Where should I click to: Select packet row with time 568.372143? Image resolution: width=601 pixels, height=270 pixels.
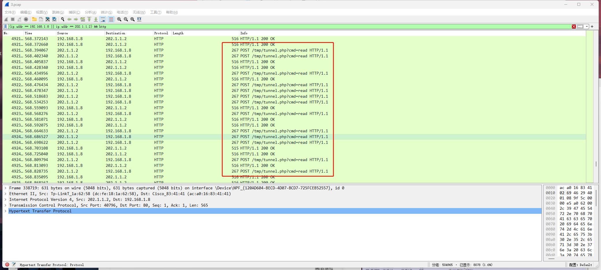pyautogui.click(x=294, y=39)
